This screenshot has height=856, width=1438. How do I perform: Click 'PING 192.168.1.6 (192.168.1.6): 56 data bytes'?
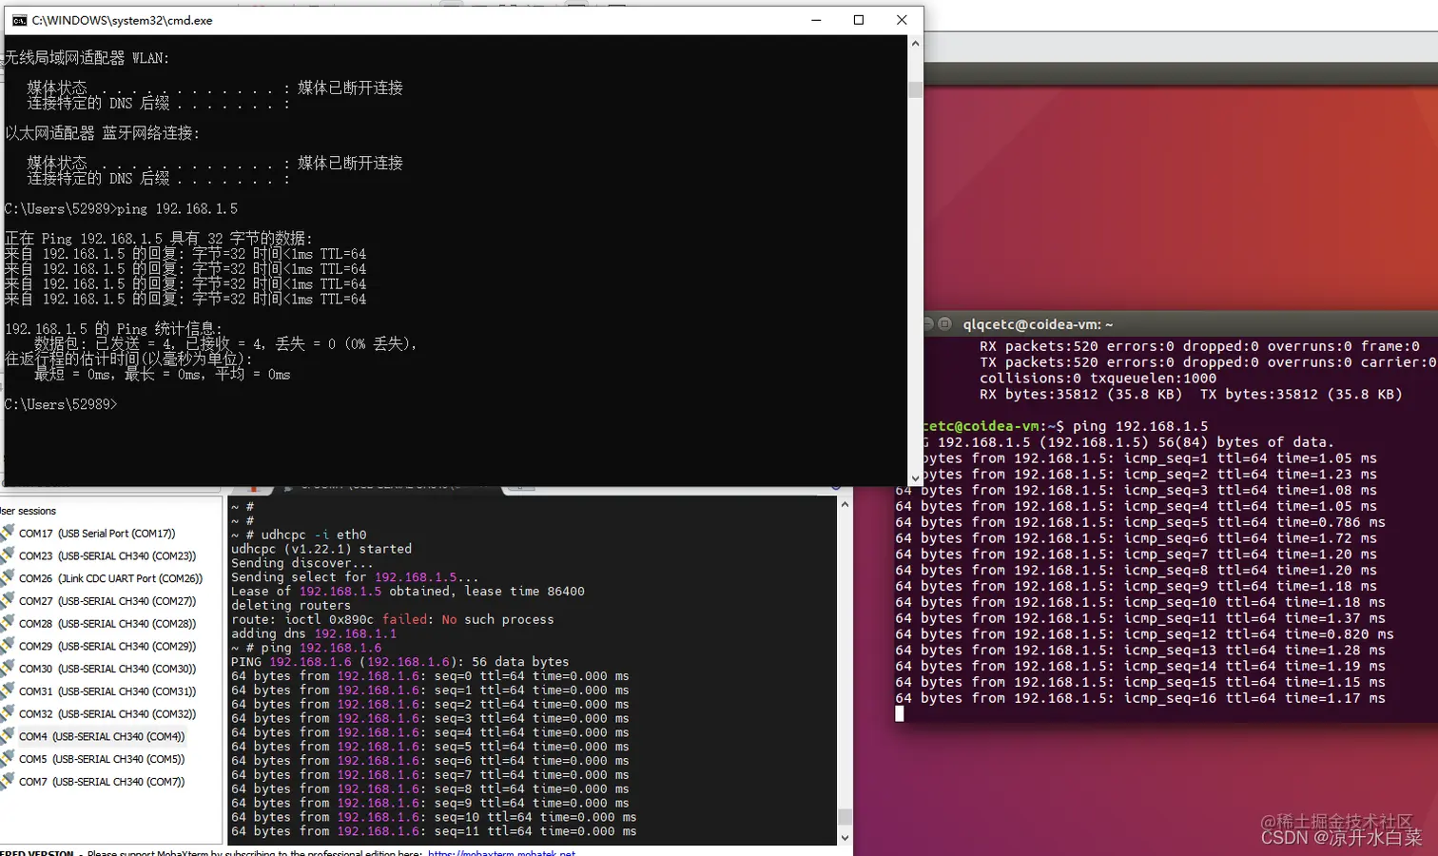click(x=399, y=661)
